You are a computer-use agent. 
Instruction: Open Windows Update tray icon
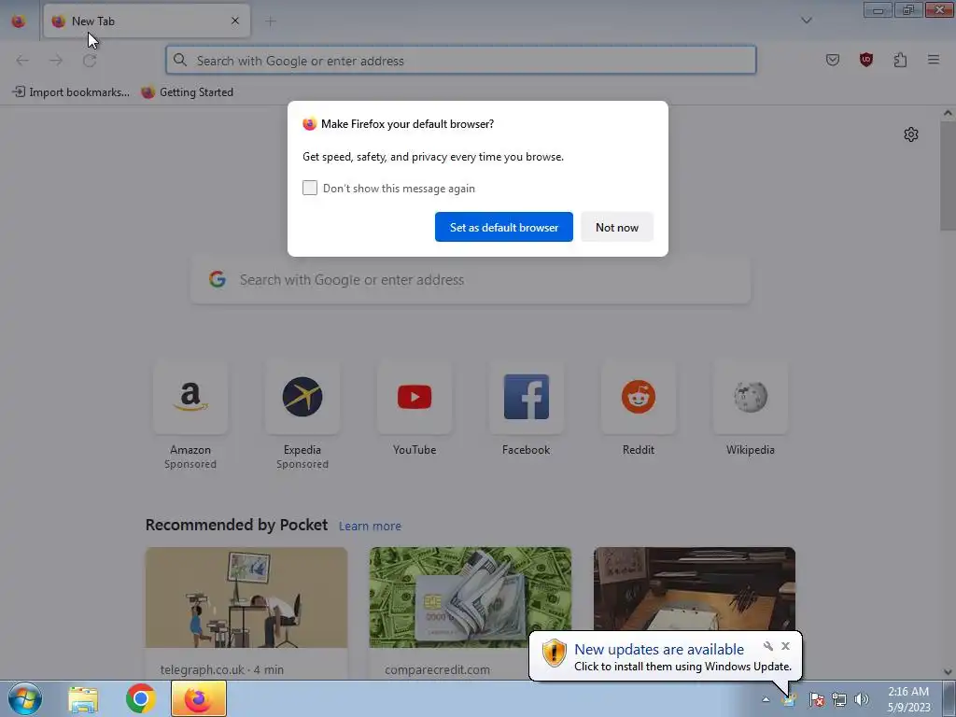tap(790, 699)
